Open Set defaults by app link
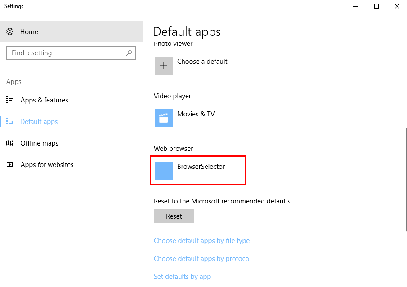Viewport: 407px width, 287px height. tap(182, 277)
